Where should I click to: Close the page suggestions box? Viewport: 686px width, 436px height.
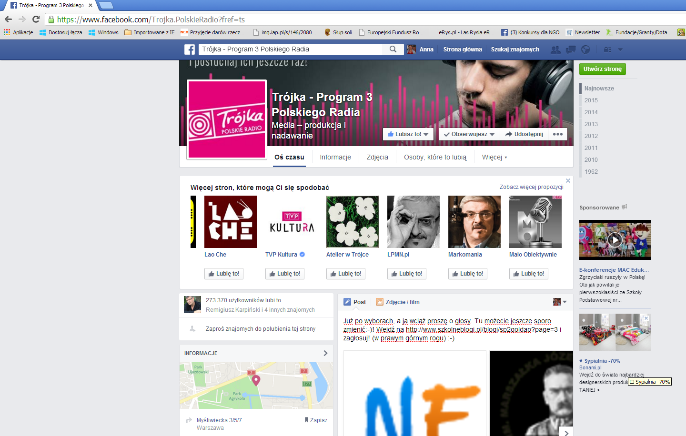[x=568, y=180]
